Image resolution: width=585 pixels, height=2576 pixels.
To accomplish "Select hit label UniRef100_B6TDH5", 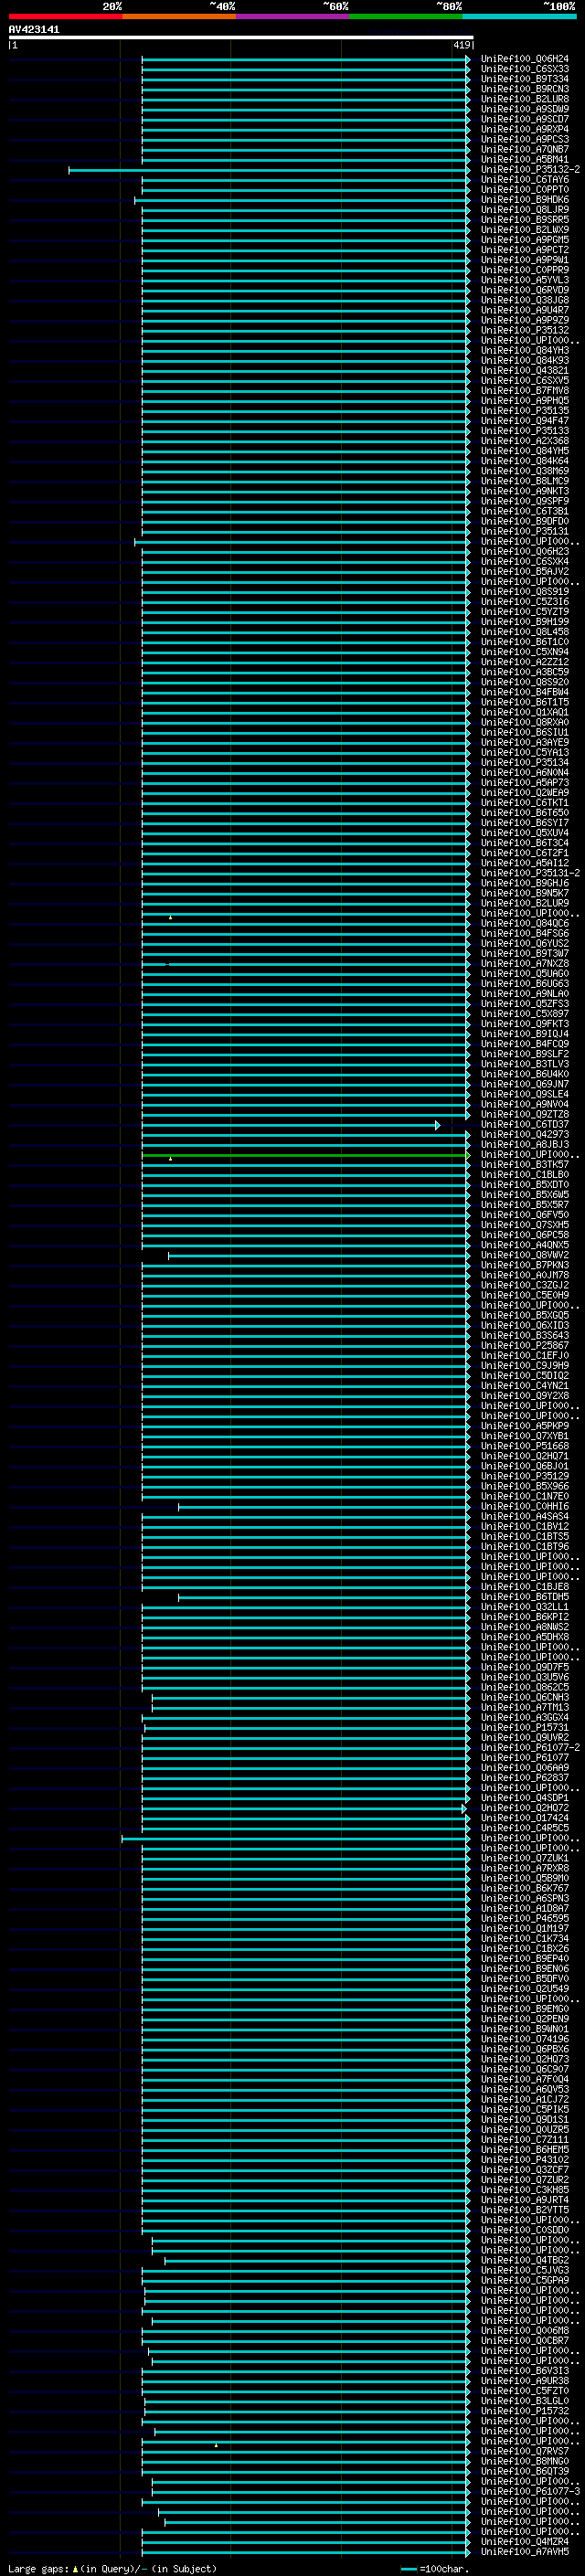I will (x=525, y=1597).
